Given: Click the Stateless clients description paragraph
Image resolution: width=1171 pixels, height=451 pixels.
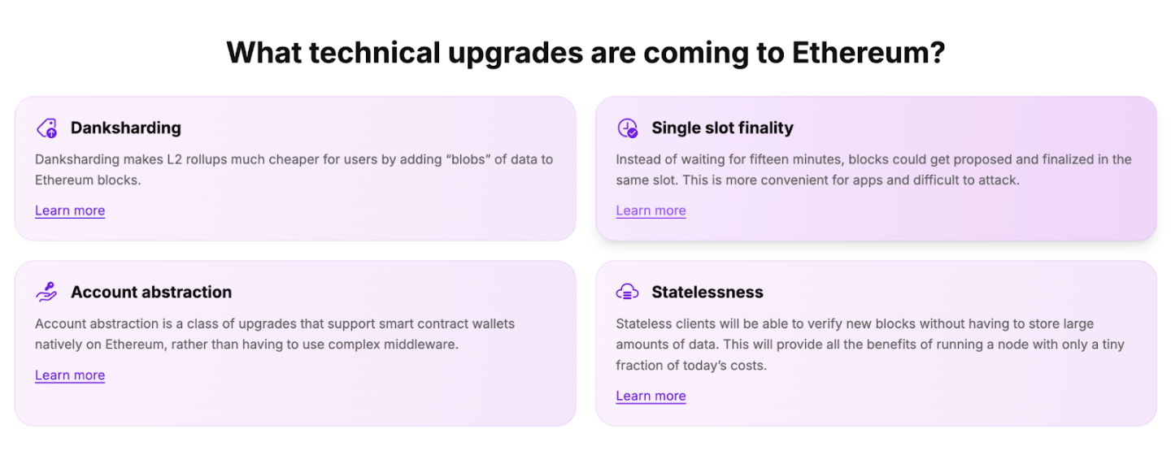Looking at the screenshot, I should (x=870, y=345).
